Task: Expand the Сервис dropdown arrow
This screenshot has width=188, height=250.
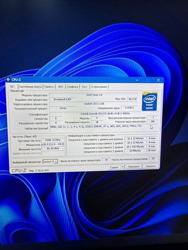Action: [122, 167]
